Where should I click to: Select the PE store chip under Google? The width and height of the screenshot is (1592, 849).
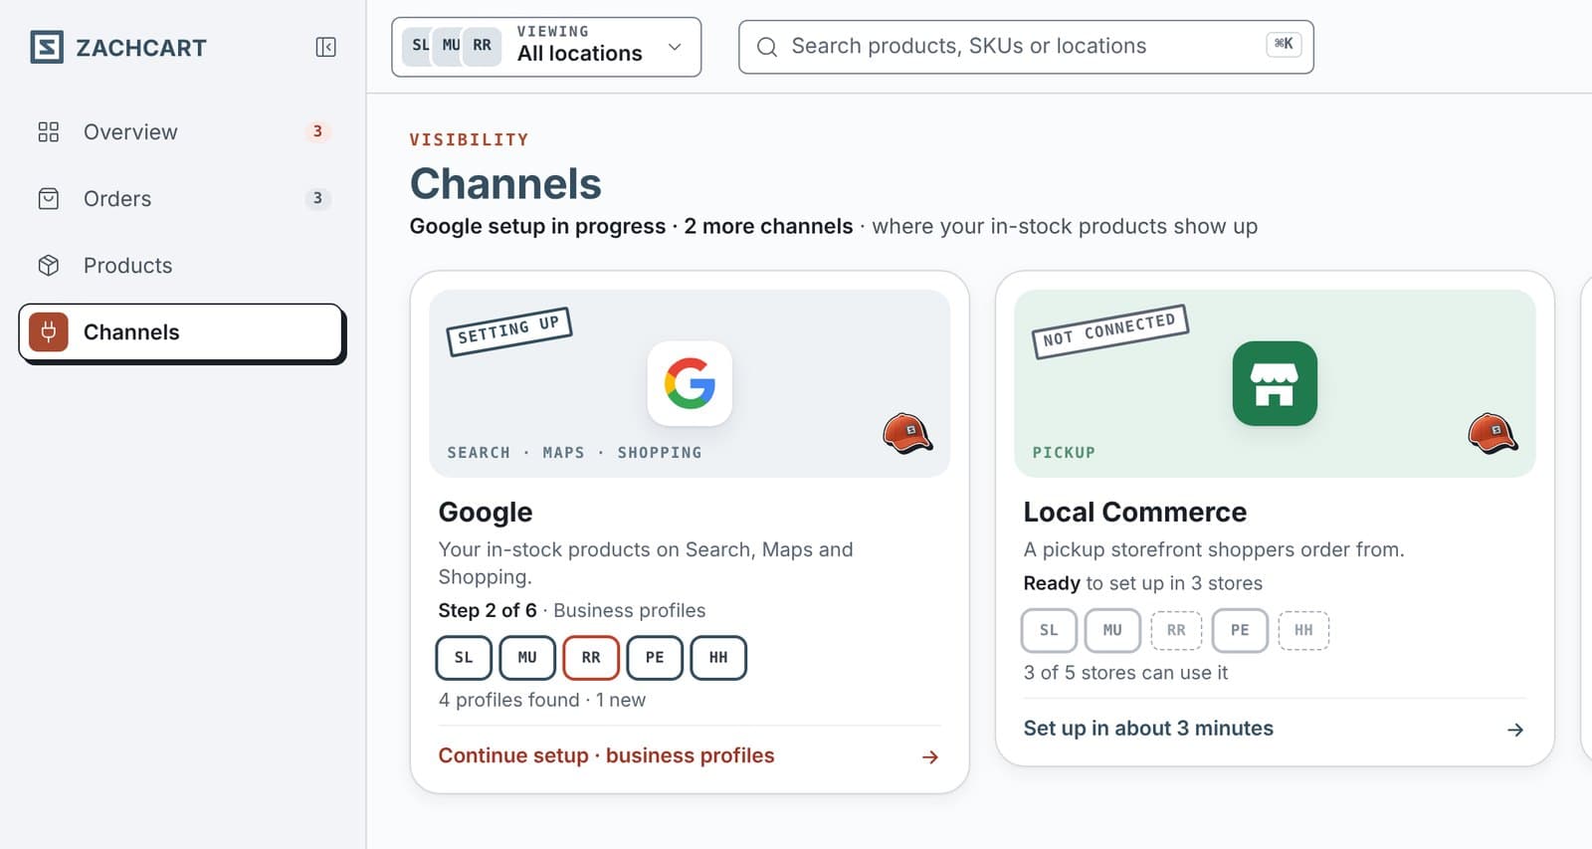pyautogui.click(x=655, y=658)
